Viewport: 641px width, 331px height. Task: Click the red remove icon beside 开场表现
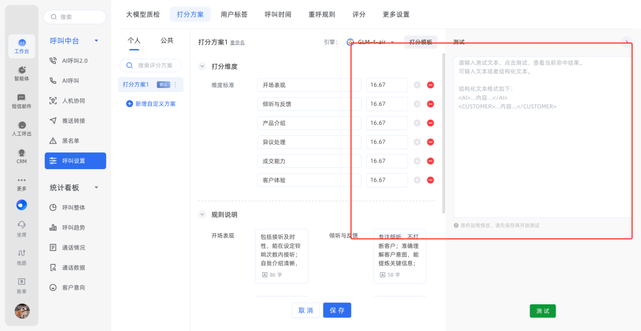coord(430,85)
